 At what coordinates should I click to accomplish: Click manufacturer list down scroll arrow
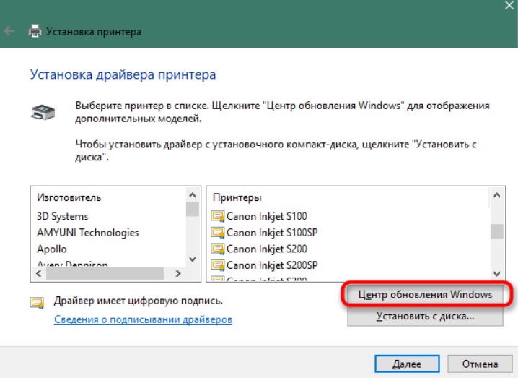pyautogui.click(x=193, y=259)
